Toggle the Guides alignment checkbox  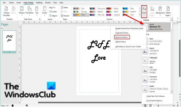(x=50, y=12)
